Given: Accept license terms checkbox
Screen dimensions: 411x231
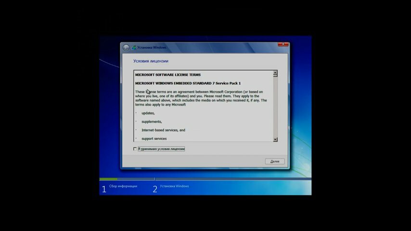Looking at the screenshot, I should tap(135, 149).
